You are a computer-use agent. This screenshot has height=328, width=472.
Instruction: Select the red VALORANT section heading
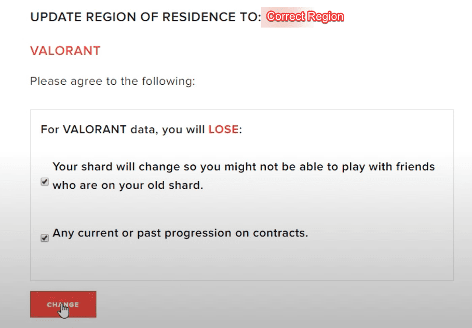(65, 51)
